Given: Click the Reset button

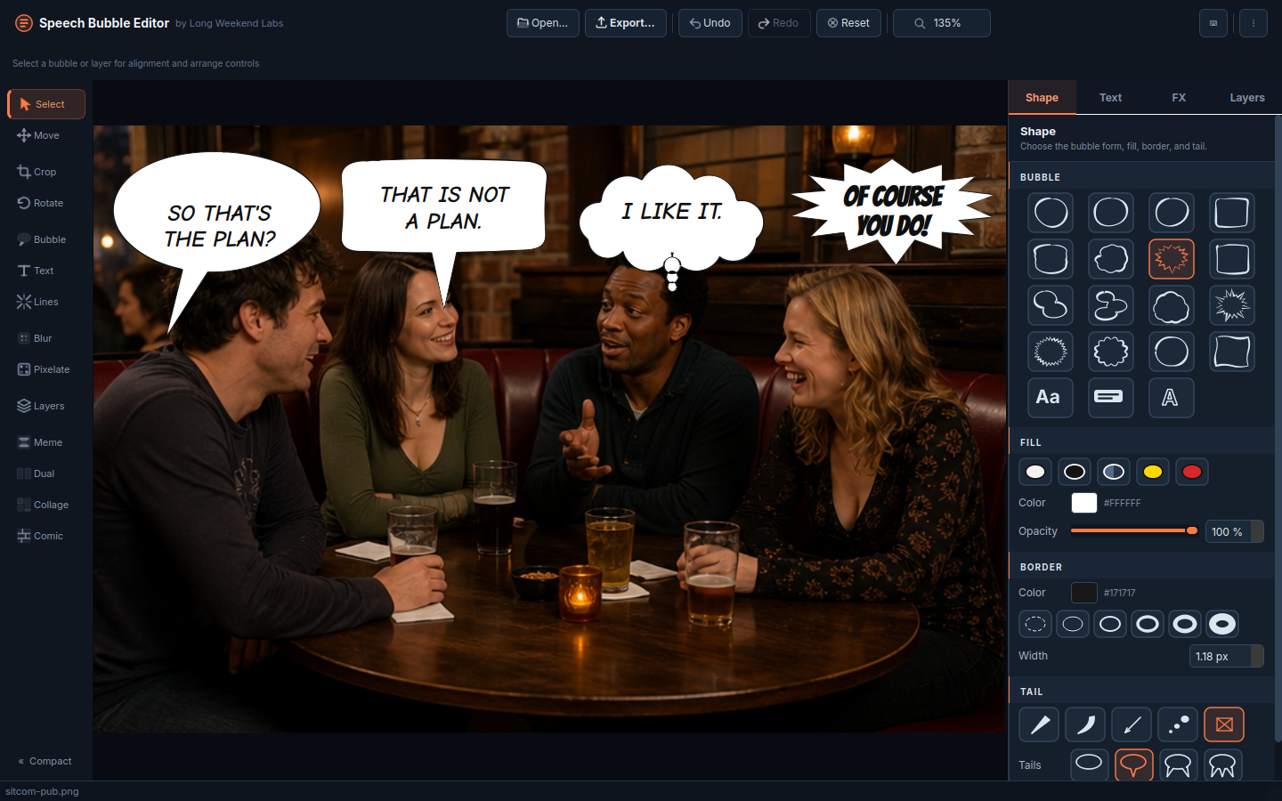Looking at the screenshot, I should (848, 23).
